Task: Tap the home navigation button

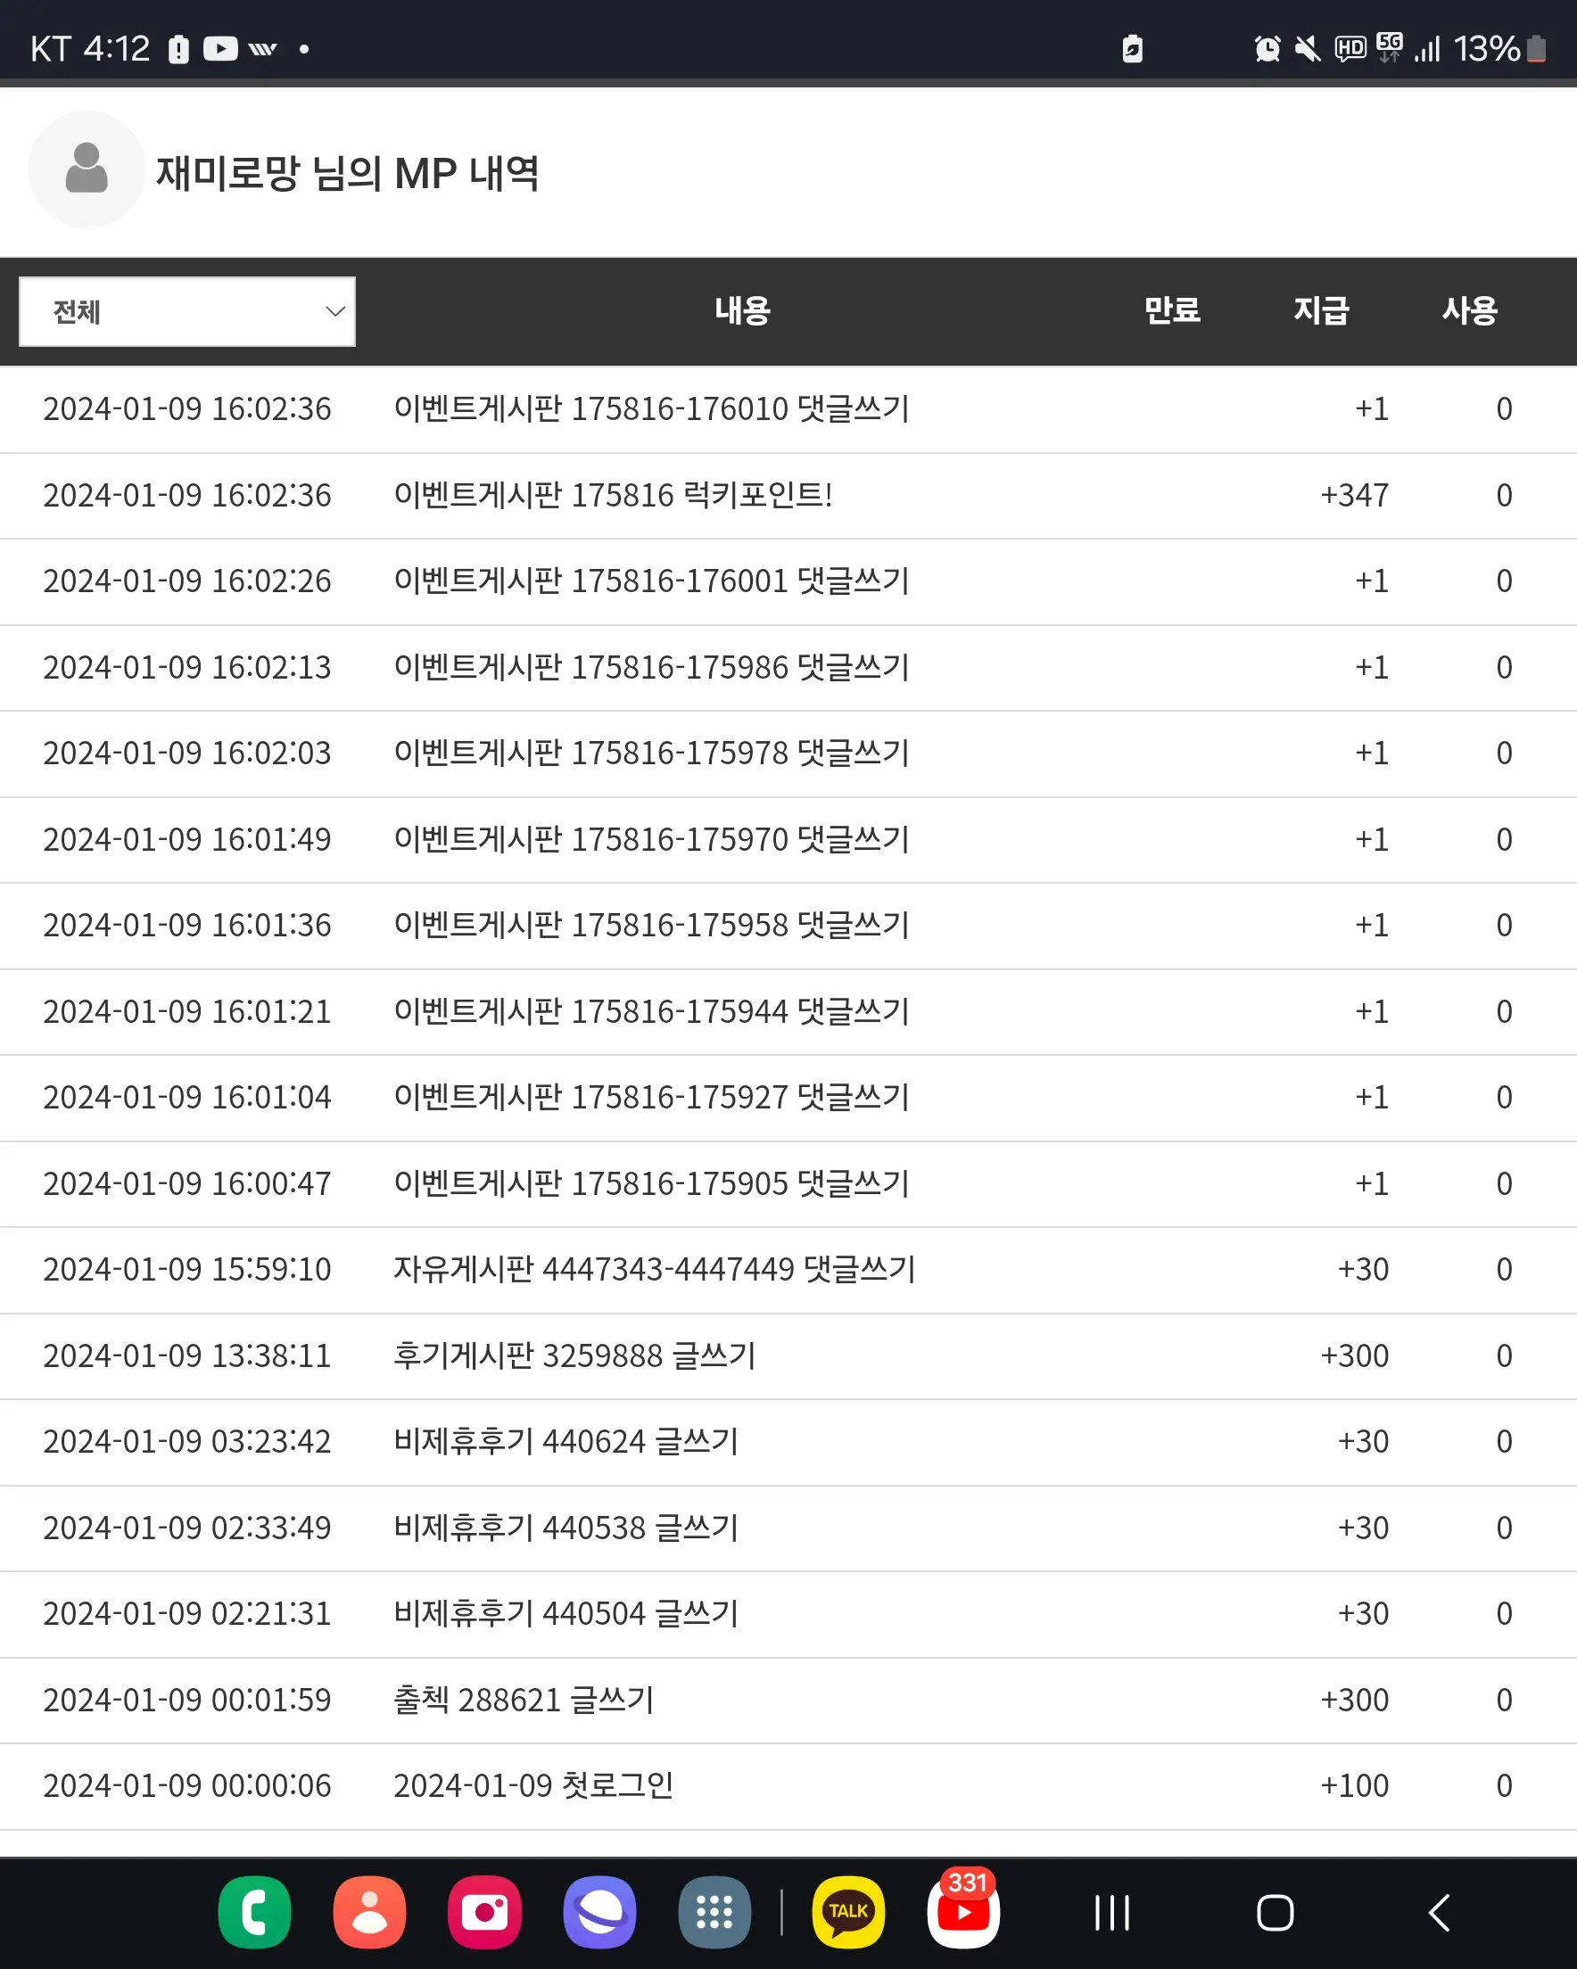Action: [1275, 1913]
